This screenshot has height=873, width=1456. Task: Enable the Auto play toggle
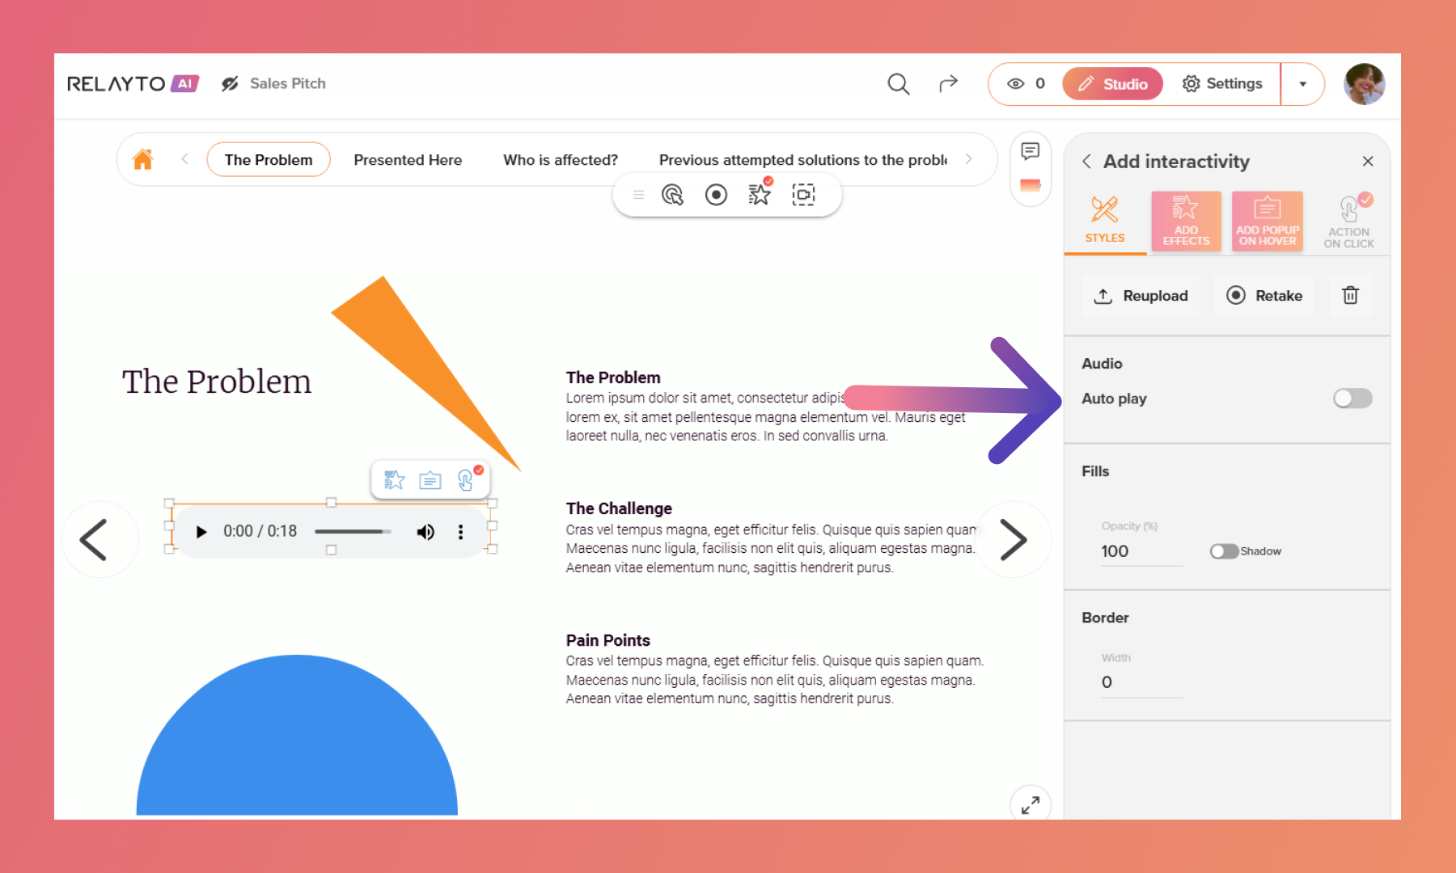1352,399
